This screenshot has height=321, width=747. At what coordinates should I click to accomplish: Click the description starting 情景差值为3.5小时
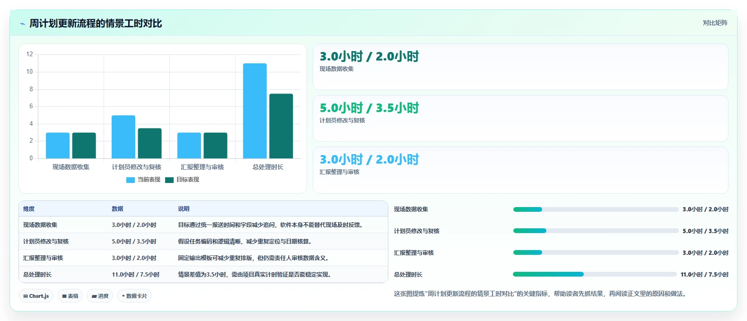255,275
